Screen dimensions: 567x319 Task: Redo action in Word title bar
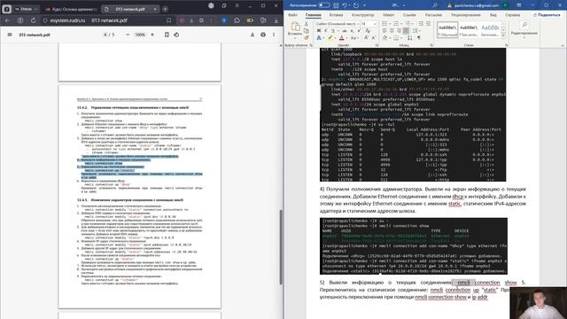tap(356, 5)
